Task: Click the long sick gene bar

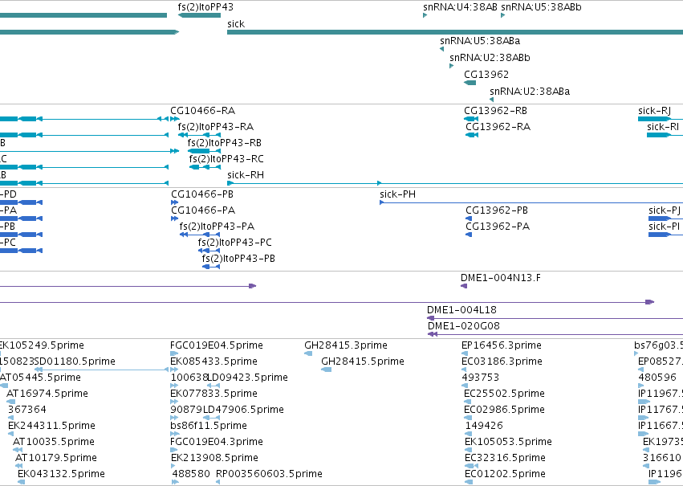Action: pos(455,32)
